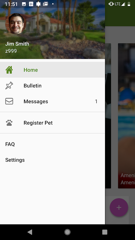Tap Jim Smith's profile photo
The width and height of the screenshot is (135, 240).
[x=16, y=24]
